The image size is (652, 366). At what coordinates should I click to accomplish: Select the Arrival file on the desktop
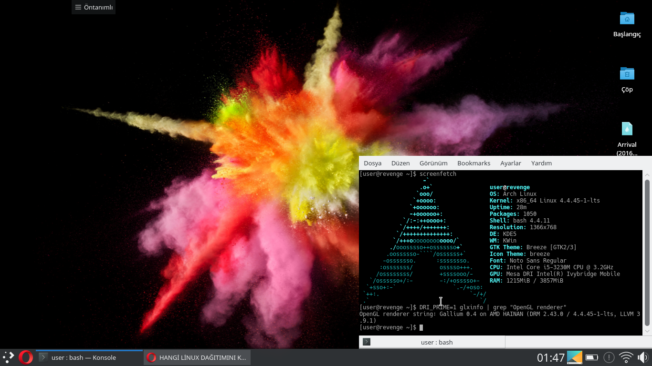627,139
